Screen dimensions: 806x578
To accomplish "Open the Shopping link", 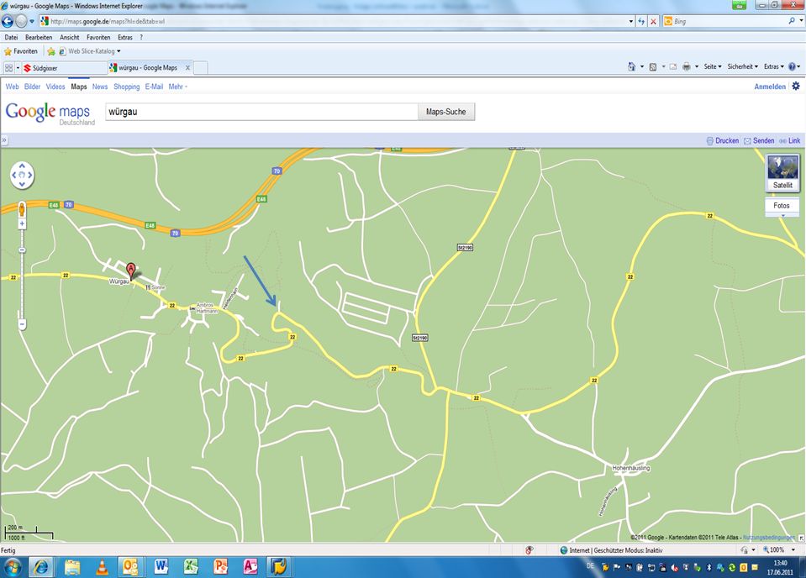I will [x=126, y=87].
